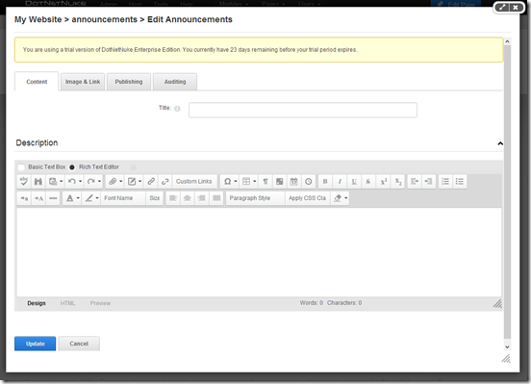531x384 pixels.
Task: Open the document manager paperclip icon
Action: 113,181
